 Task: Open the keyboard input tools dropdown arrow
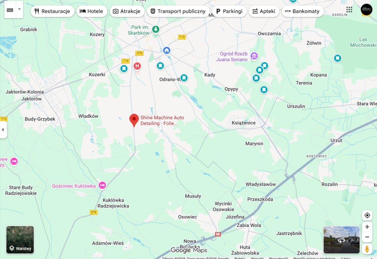20,10
